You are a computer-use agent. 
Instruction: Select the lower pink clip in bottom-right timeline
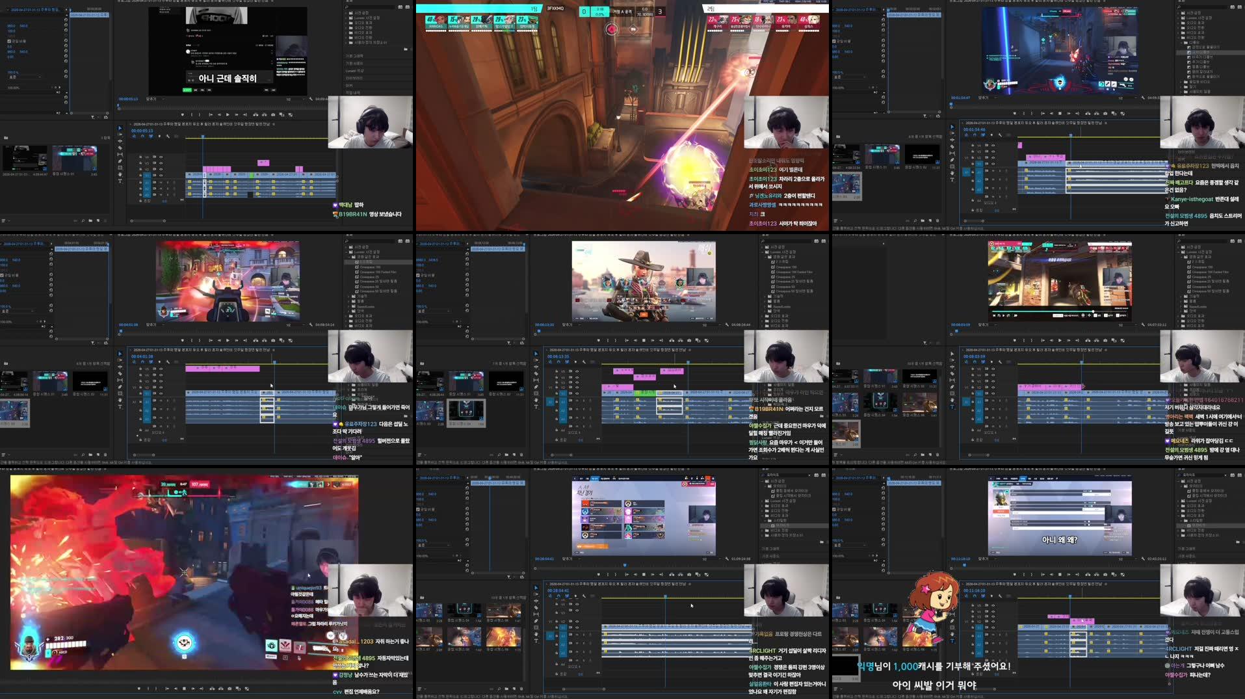point(1082,621)
